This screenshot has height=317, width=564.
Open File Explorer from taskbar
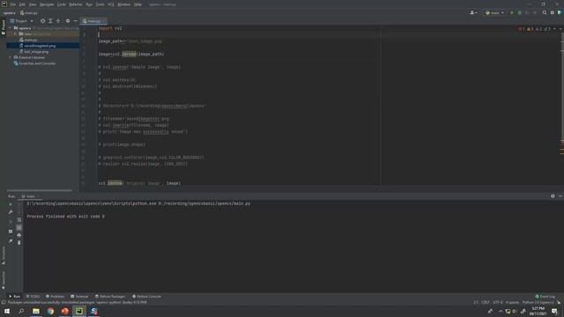point(36,311)
